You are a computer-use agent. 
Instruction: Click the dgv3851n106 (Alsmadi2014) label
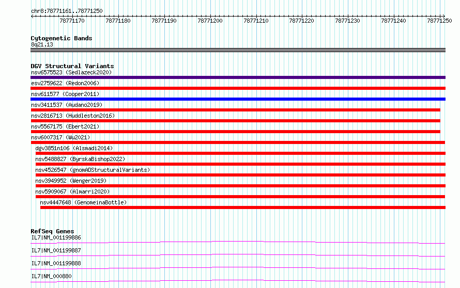click(74, 148)
